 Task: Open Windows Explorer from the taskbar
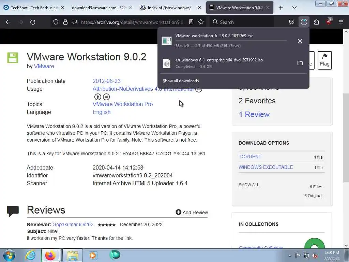pos(73,255)
